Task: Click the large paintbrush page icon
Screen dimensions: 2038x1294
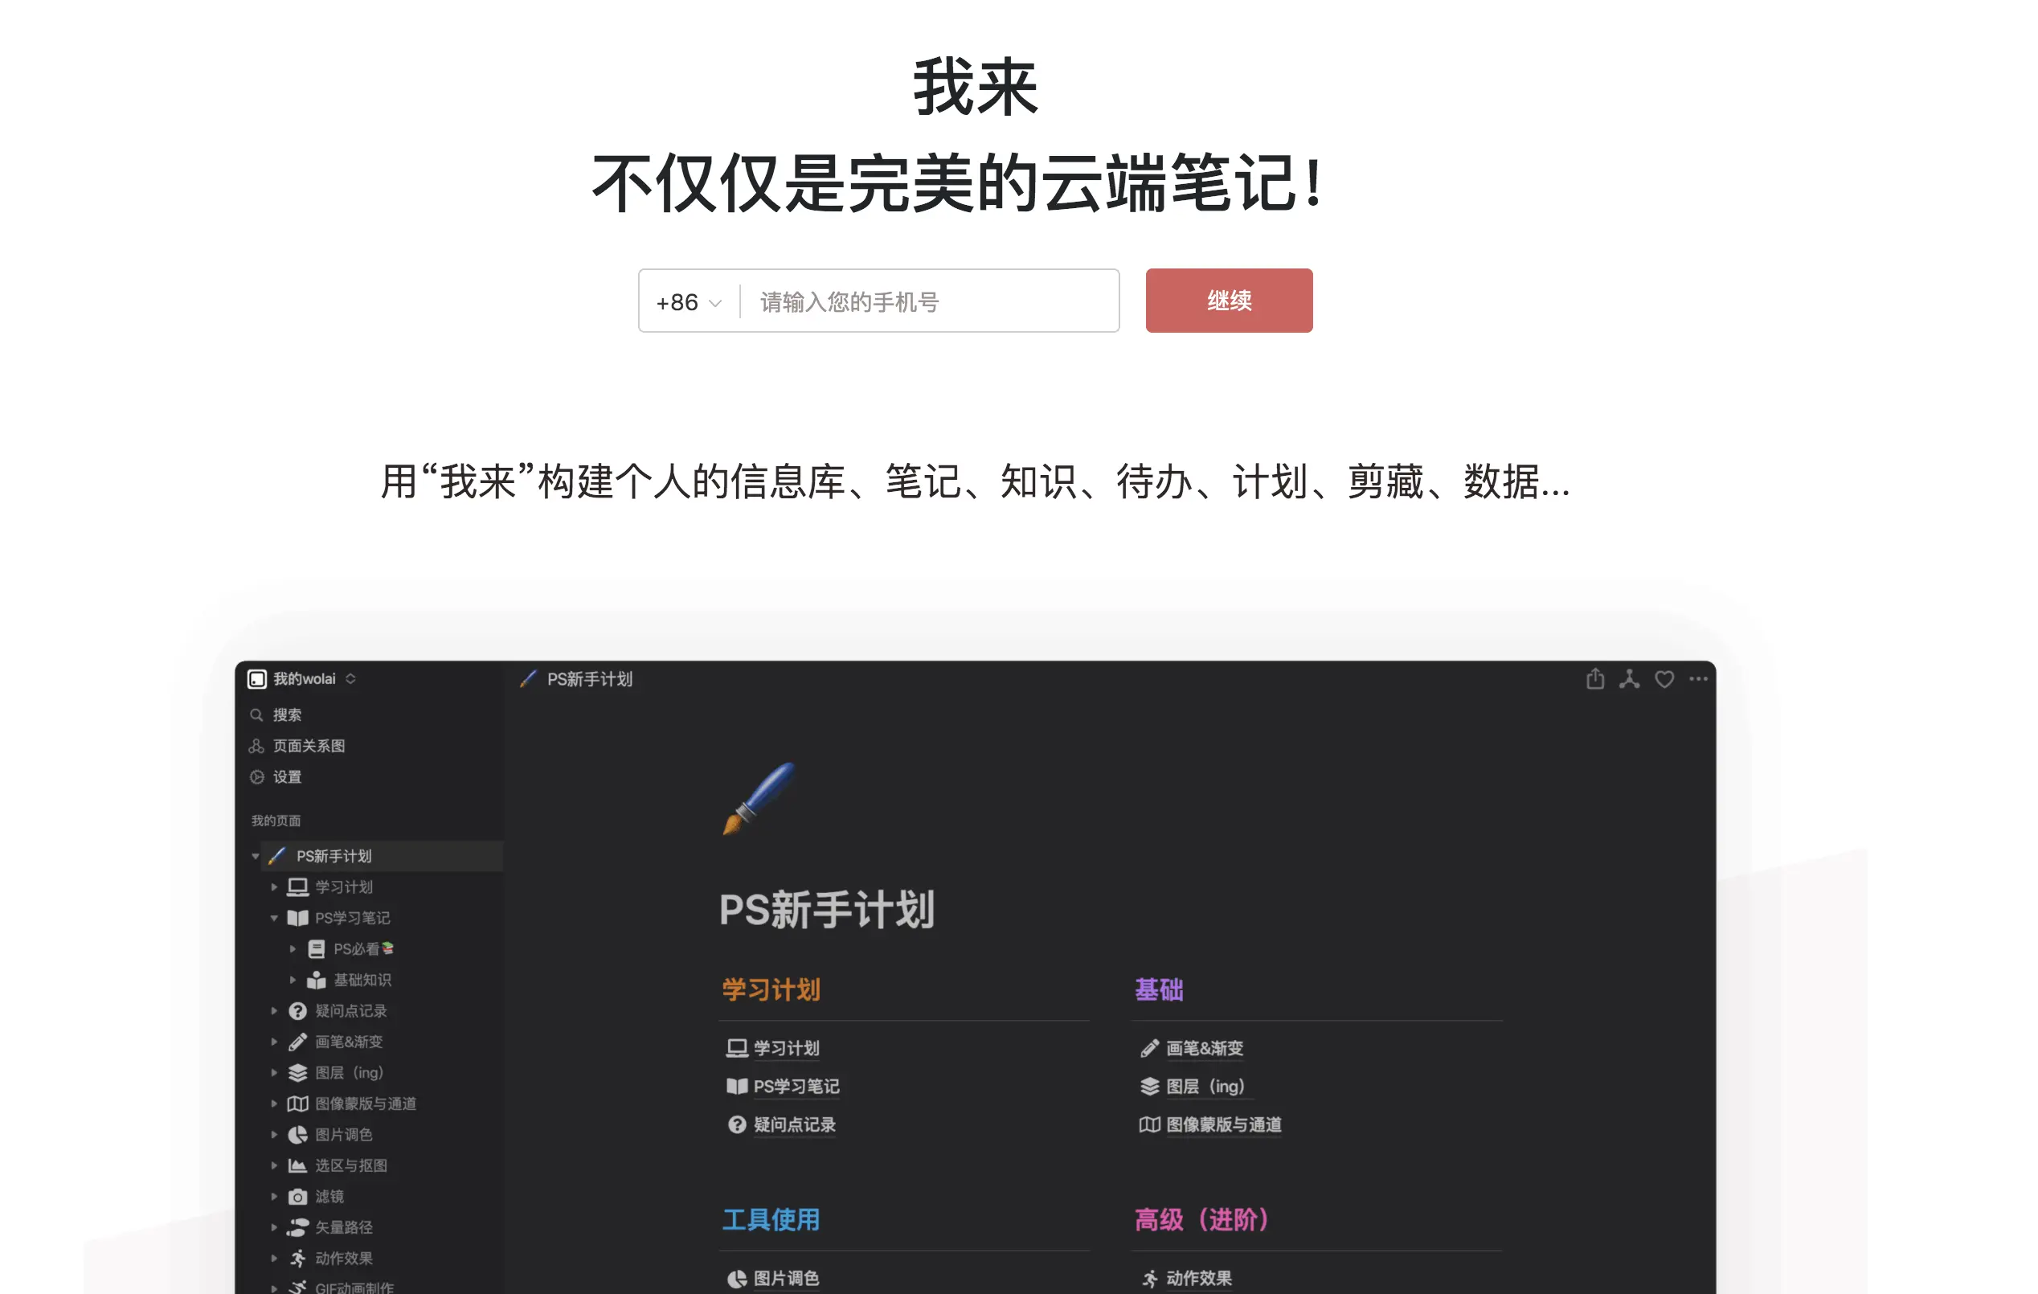Action: tap(759, 798)
